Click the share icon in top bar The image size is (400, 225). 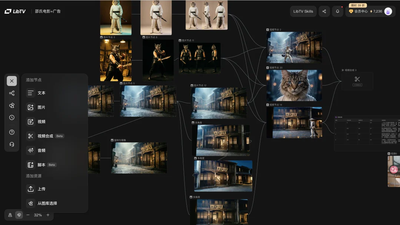point(324,11)
